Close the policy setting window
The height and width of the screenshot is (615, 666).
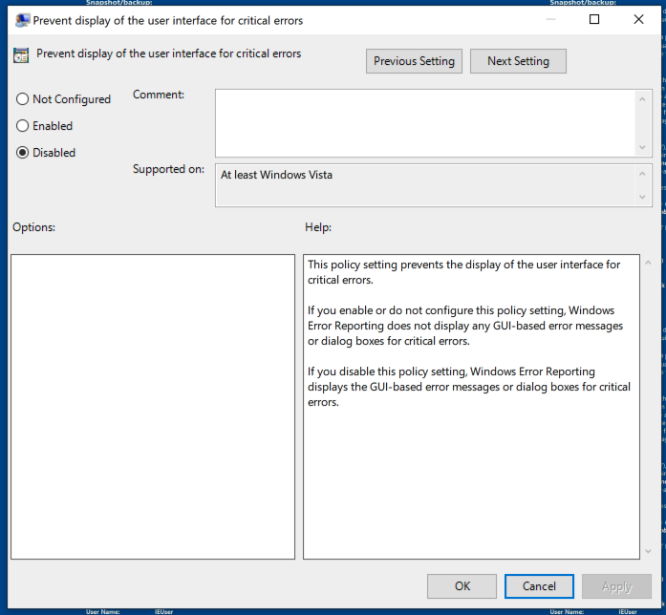[638, 19]
